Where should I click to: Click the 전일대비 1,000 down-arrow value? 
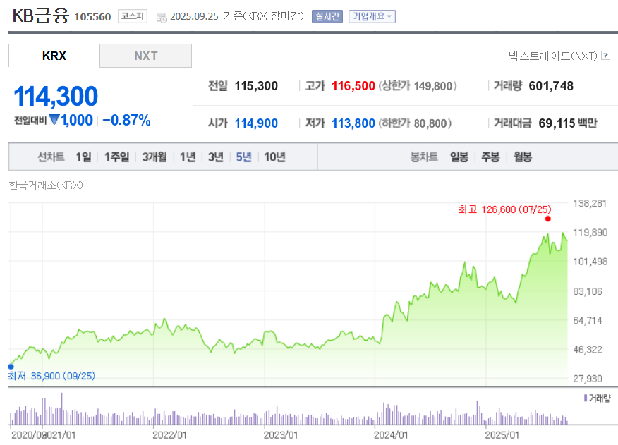(x=71, y=120)
